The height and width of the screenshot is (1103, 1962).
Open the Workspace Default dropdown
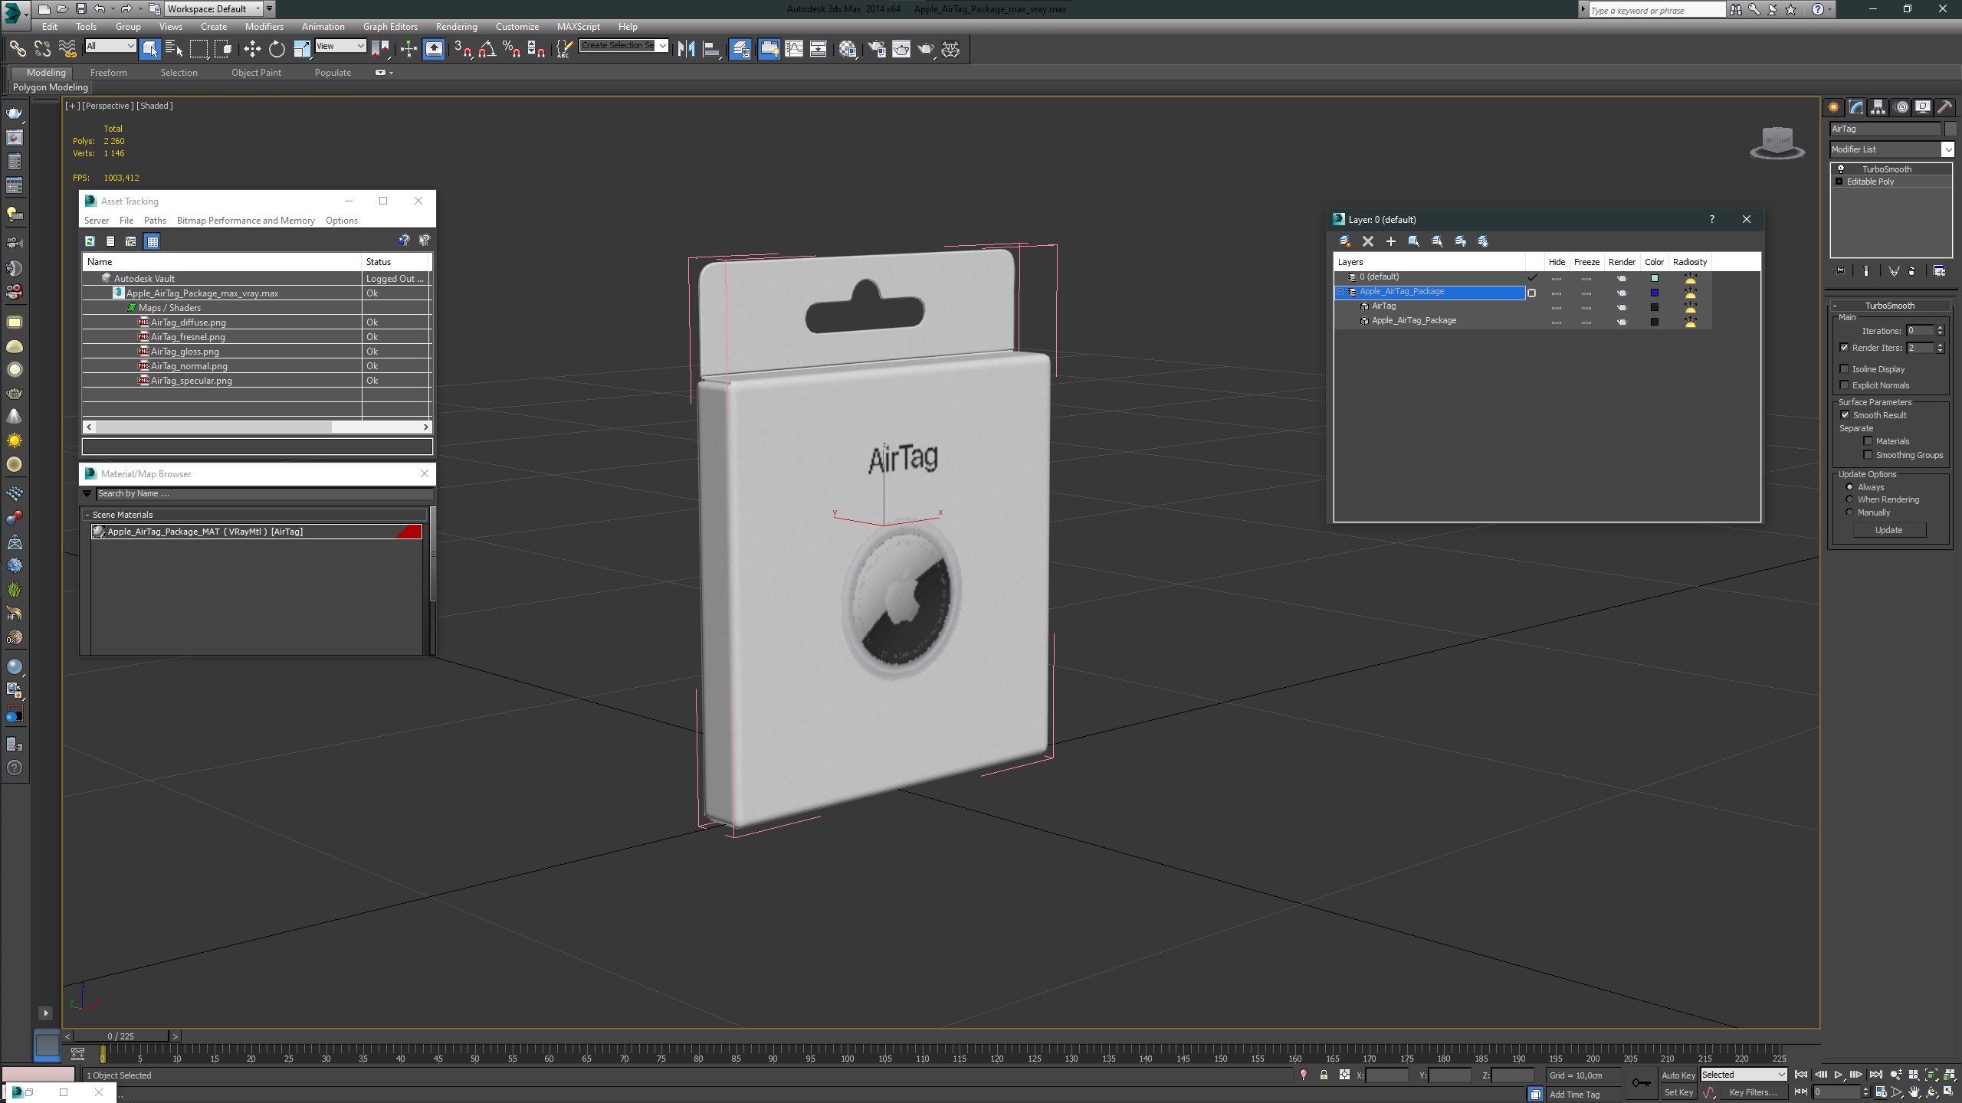258,8
